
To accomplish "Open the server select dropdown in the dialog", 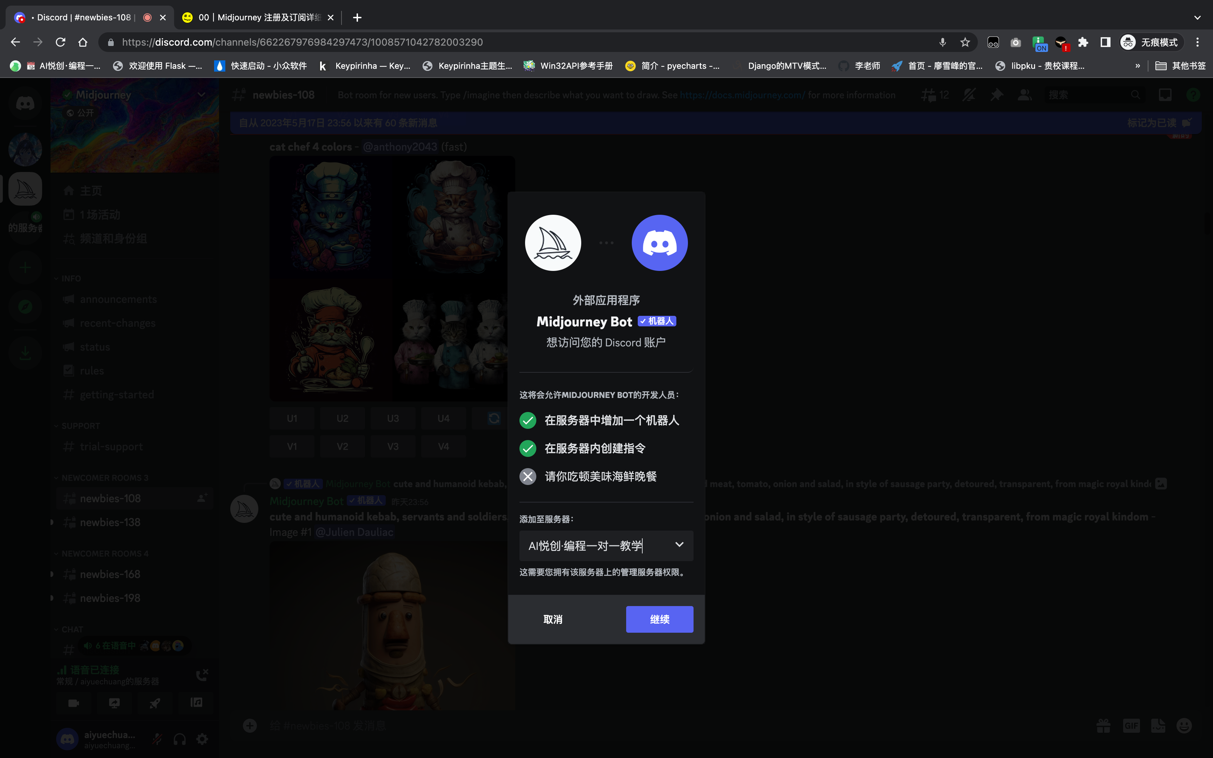I will pos(606,545).
